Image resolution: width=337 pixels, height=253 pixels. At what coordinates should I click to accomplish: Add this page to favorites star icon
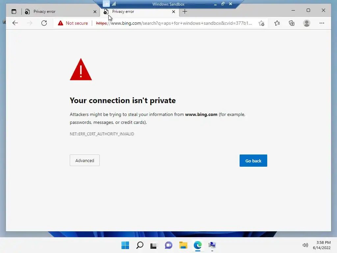pyautogui.click(x=261, y=23)
